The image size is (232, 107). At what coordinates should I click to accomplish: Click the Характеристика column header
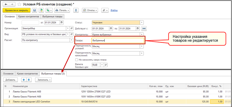click(114, 86)
